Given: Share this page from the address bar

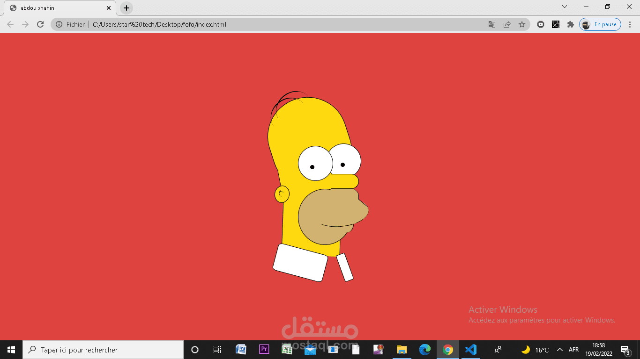Looking at the screenshot, I should click(507, 24).
